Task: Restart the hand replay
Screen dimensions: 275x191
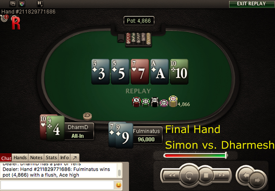Action: click(x=189, y=176)
